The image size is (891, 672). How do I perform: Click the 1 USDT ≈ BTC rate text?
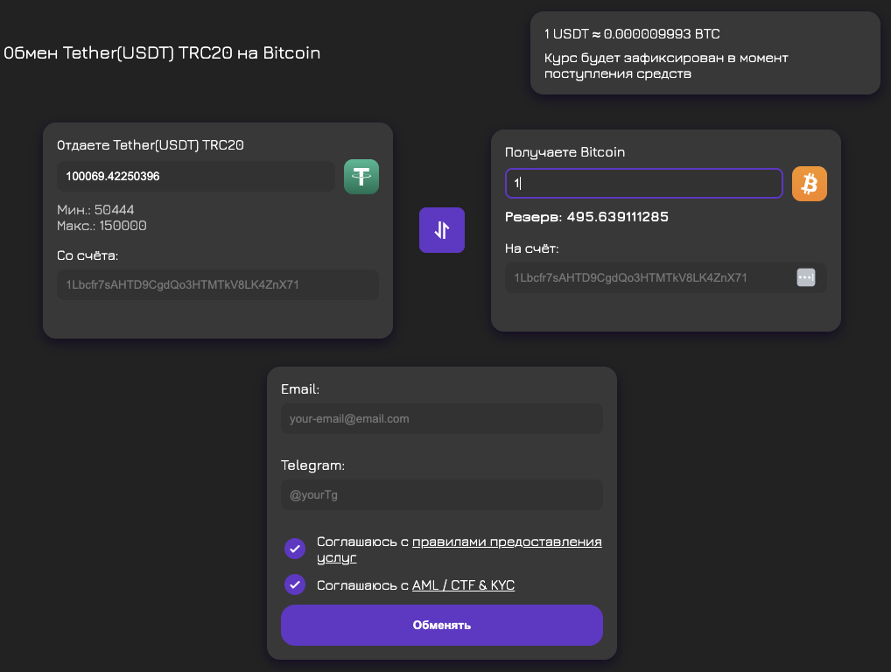(632, 34)
